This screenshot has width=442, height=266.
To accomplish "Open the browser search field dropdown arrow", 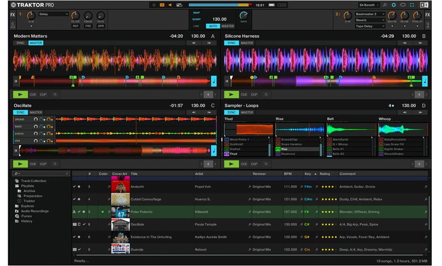I will [x=20, y=174].
